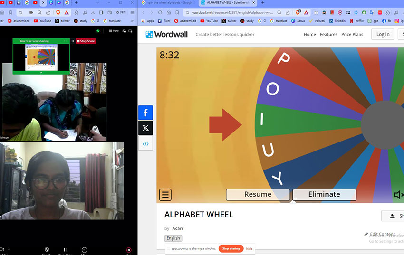Switch to the spin the wheel alphabets Google tab
The width and height of the screenshot is (404, 255).
tap(169, 2)
